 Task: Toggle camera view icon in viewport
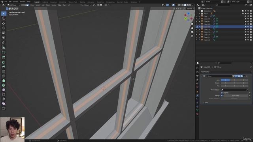[192, 32]
